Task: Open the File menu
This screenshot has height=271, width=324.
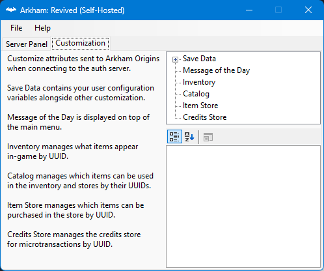Action: 16,28
